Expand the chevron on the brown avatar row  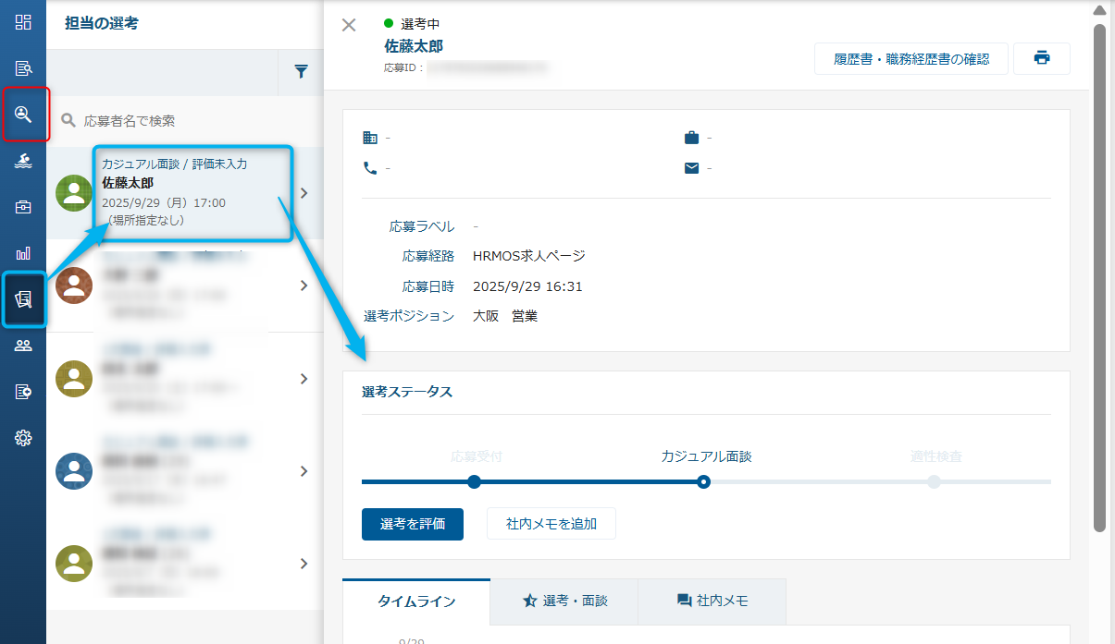pos(304,286)
